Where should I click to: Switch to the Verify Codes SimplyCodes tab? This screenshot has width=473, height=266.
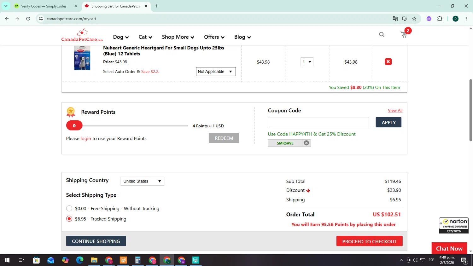44,6
